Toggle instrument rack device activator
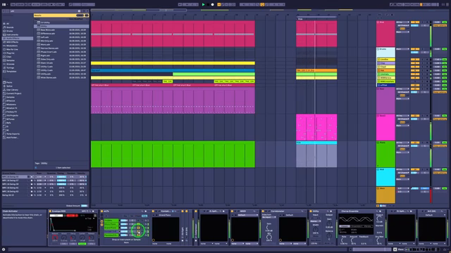Screen dimensions: 451x253 click(x=101, y=211)
